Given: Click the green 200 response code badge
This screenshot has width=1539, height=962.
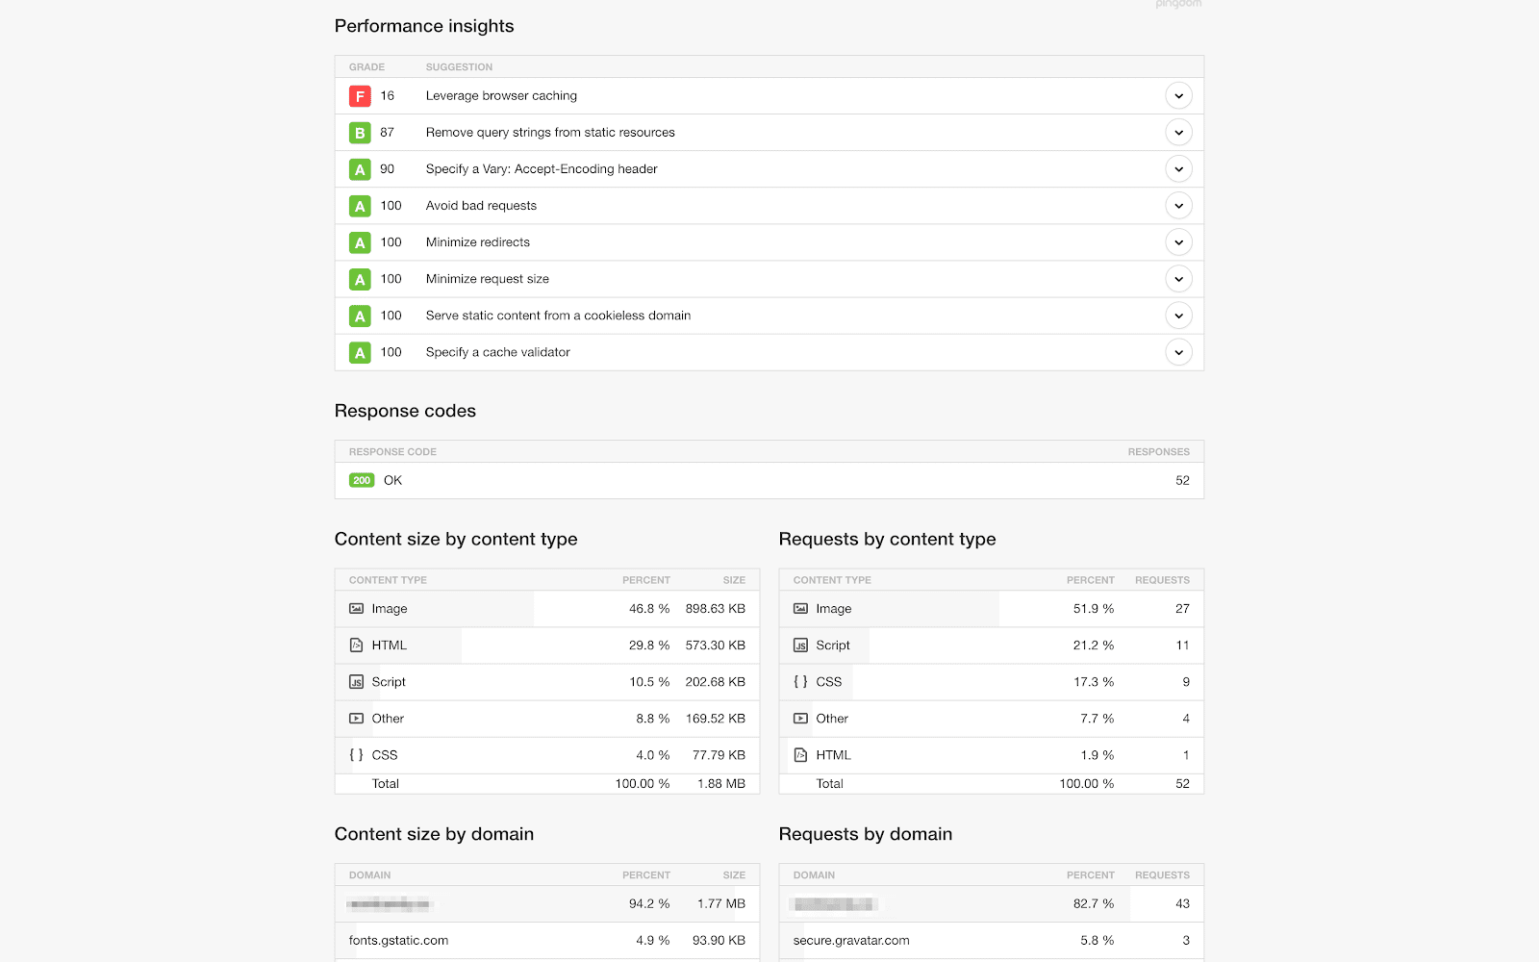Looking at the screenshot, I should [x=362, y=480].
